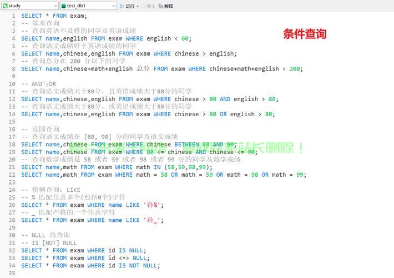
Task: Click the 运行 (Run) button
Action: point(127,6)
